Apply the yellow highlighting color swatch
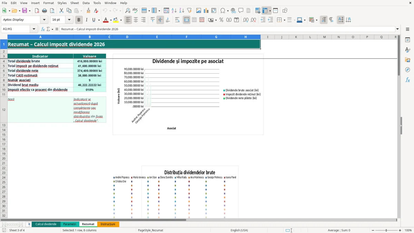Screen dimensions: 414x233 (116, 20)
